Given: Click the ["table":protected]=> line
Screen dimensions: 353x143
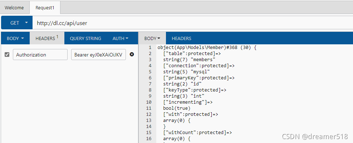Looking at the screenshot, I should [x=192, y=54].
